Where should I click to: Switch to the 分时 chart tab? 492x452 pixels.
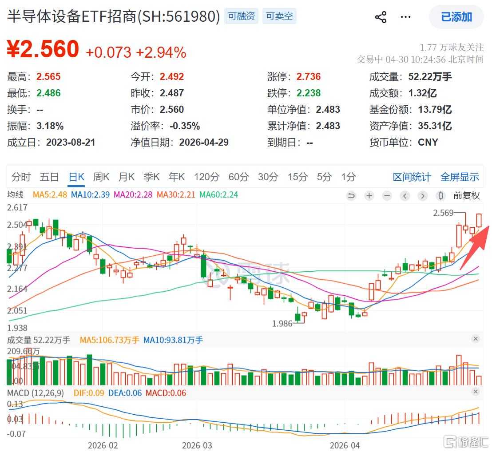click(x=21, y=177)
